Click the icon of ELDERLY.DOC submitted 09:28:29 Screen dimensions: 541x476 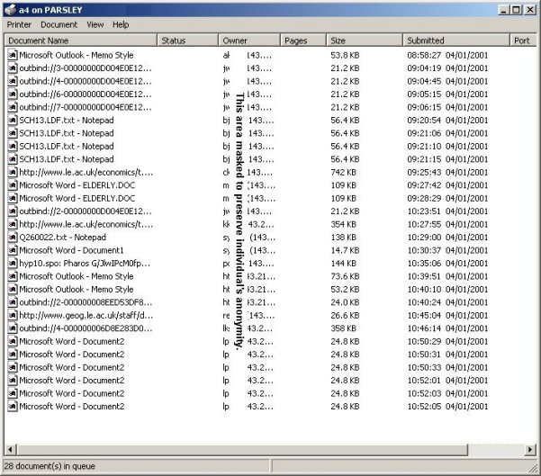13,198
